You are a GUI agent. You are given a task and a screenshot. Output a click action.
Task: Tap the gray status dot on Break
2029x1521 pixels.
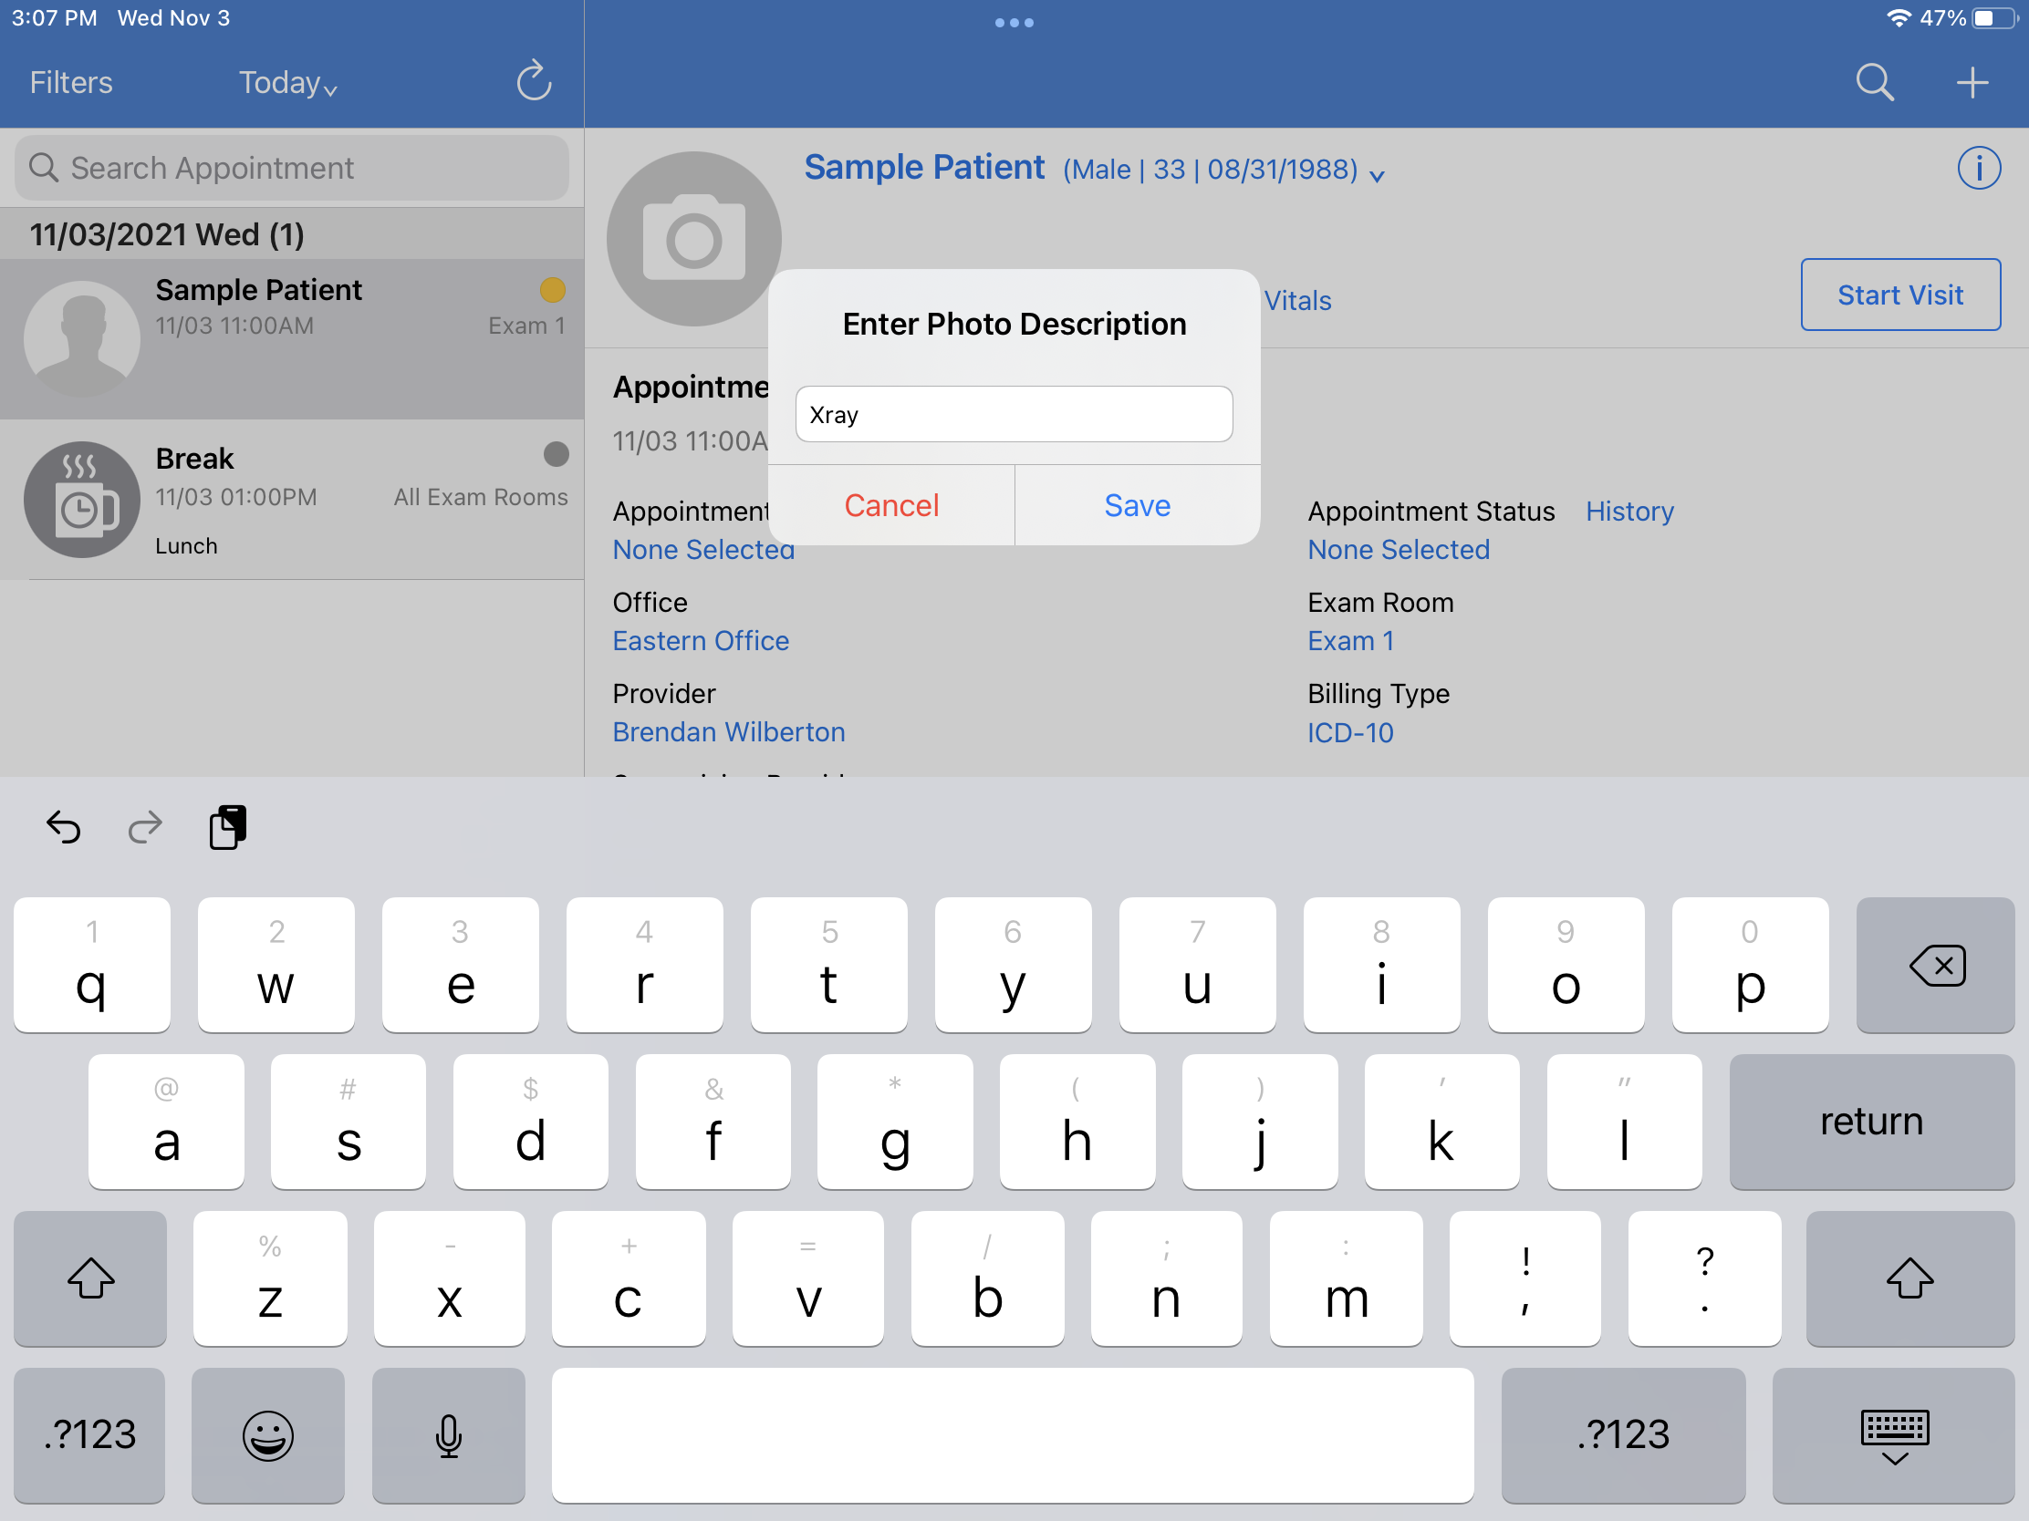(x=556, y=454)
